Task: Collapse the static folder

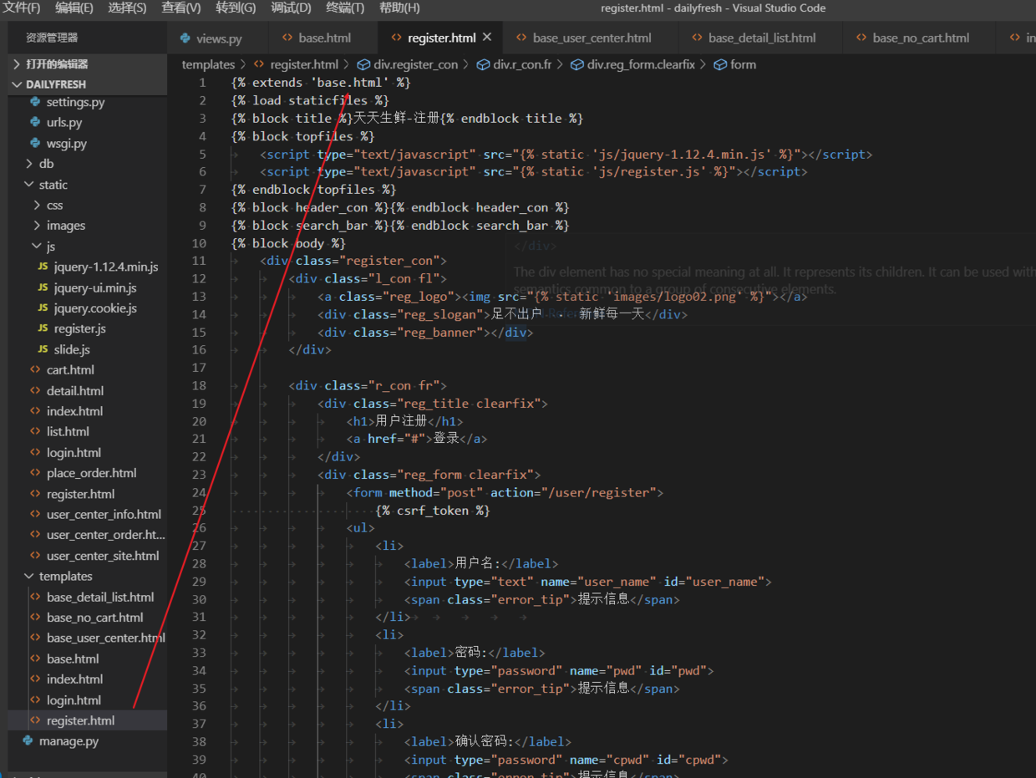Action: pos(87,185)
